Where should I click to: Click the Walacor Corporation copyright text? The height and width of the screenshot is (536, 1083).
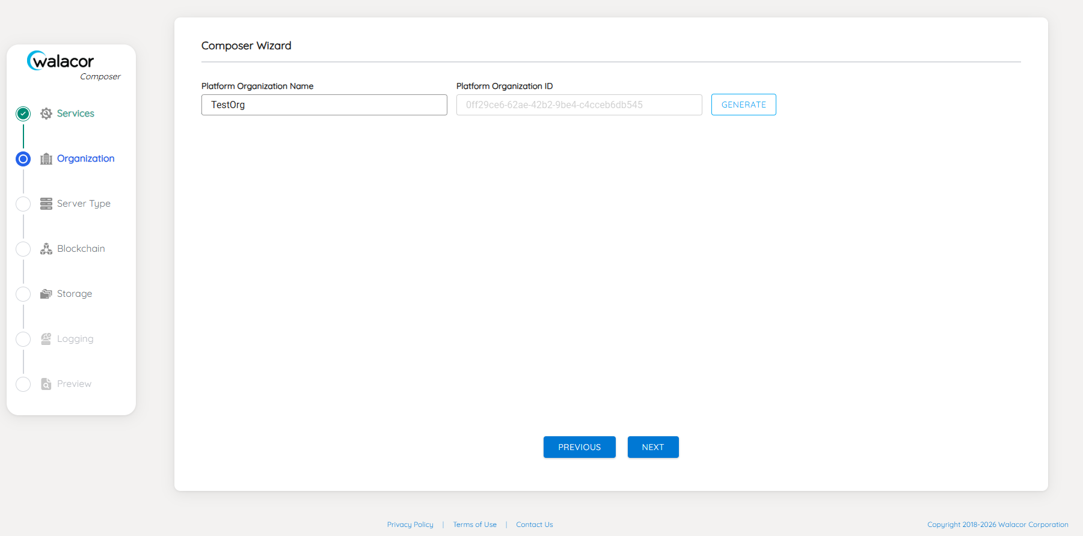(998, 525)
